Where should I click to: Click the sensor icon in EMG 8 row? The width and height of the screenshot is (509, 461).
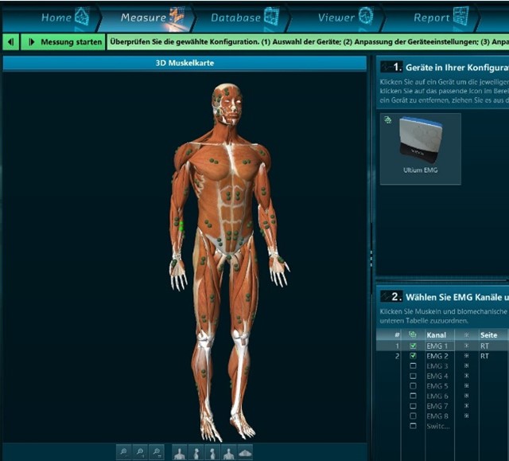467,416
